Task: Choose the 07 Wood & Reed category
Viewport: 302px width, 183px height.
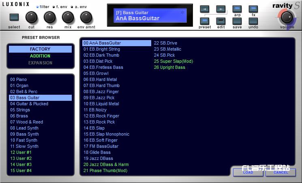Action: [x=40, y=122]
